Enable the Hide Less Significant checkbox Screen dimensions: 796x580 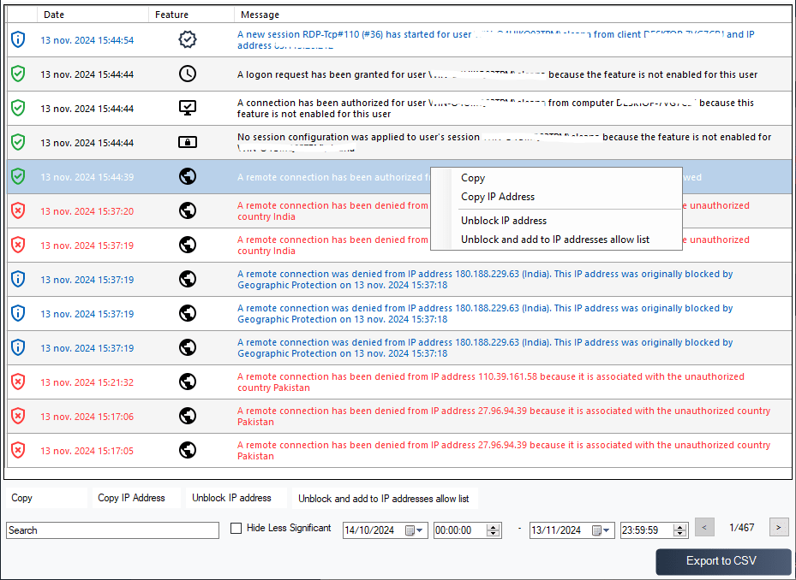coord(236,528)
